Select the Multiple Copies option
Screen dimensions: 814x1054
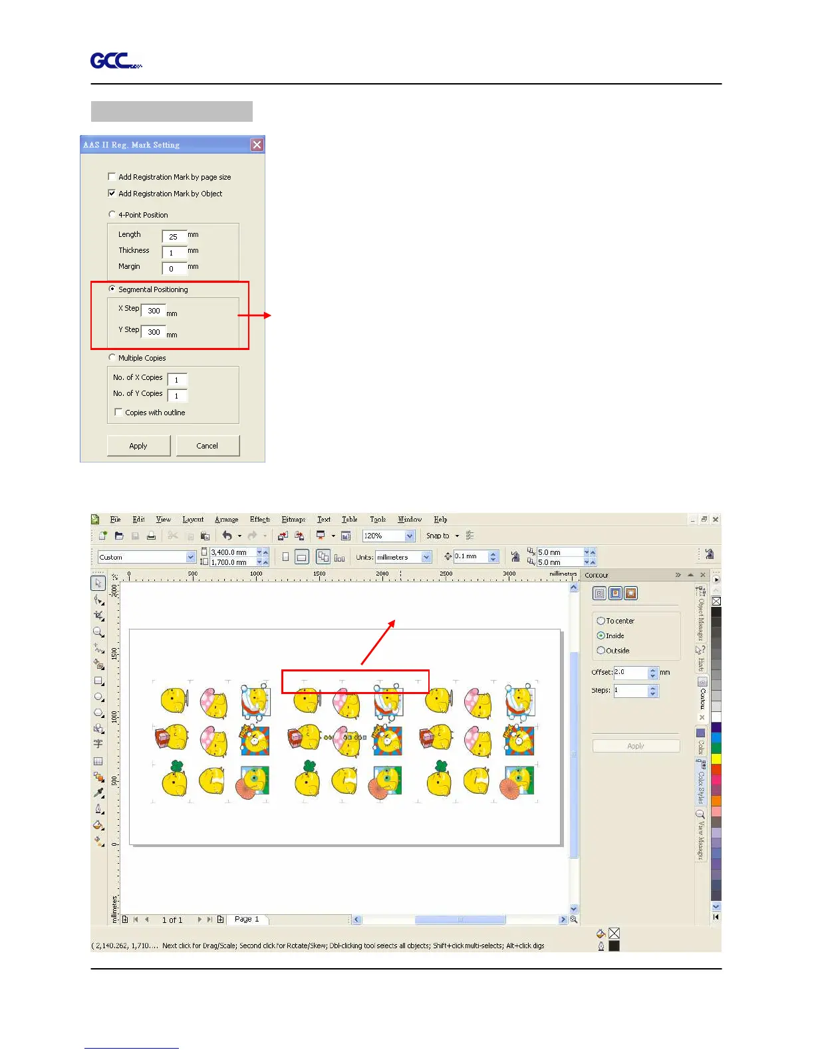coord(112,357)
